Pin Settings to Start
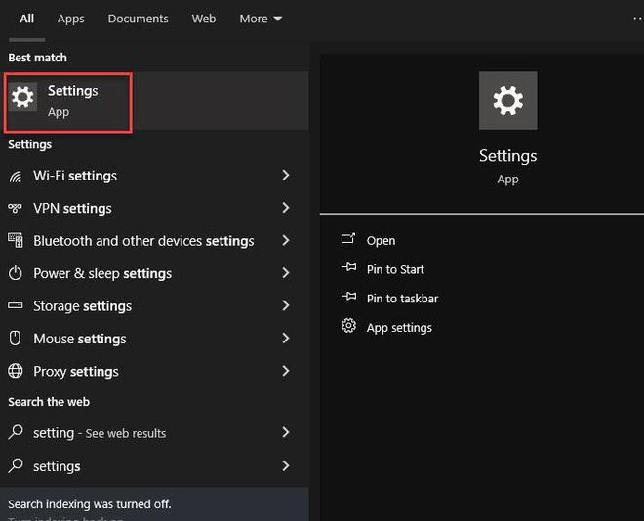Image resolution: width=644 pixels, height=521 pixels. click(395, 269)
